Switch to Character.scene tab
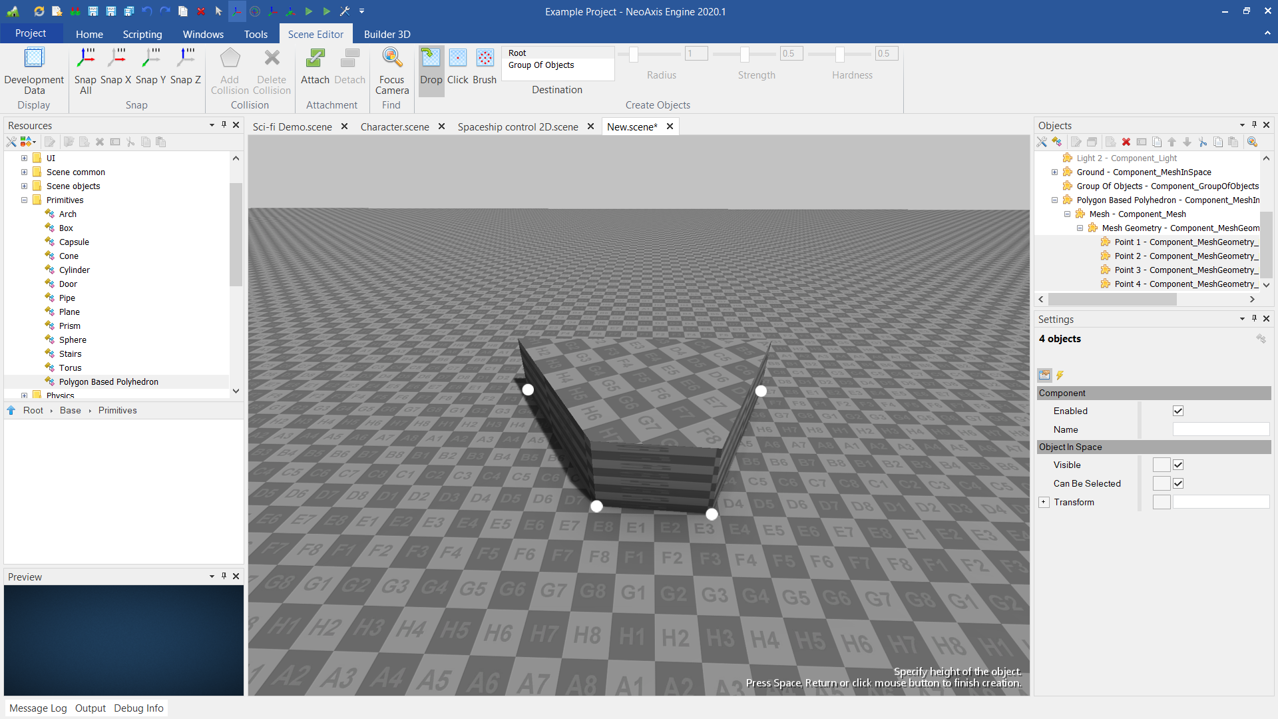Image resolution: width=1278 pixels, height=719 pixels. pos(395,126)
